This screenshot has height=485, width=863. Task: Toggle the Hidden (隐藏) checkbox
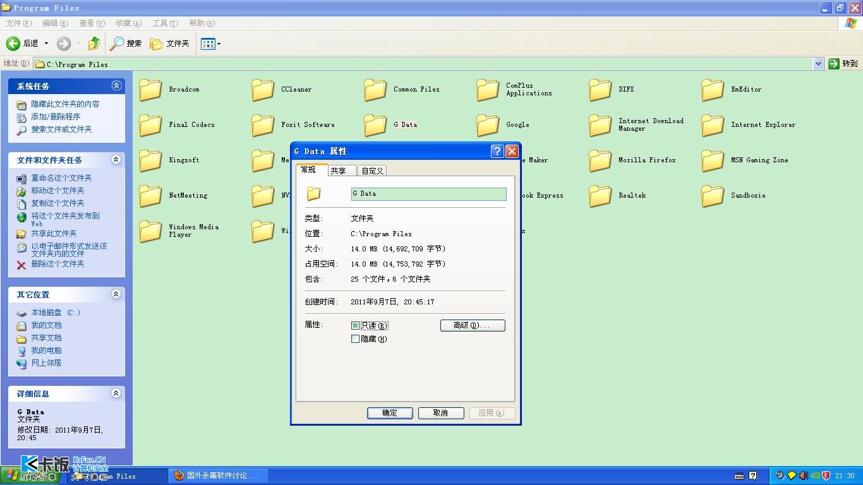[355, 339]
